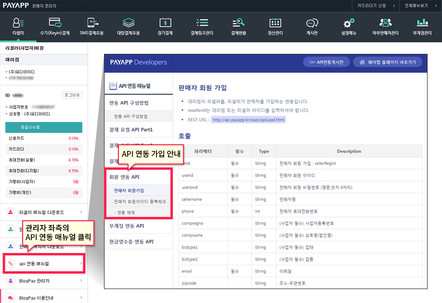442x303 pixels.
Task: Open the 리셀러 매뉴얼 다운로드 menu row
Action: point(44,212)
